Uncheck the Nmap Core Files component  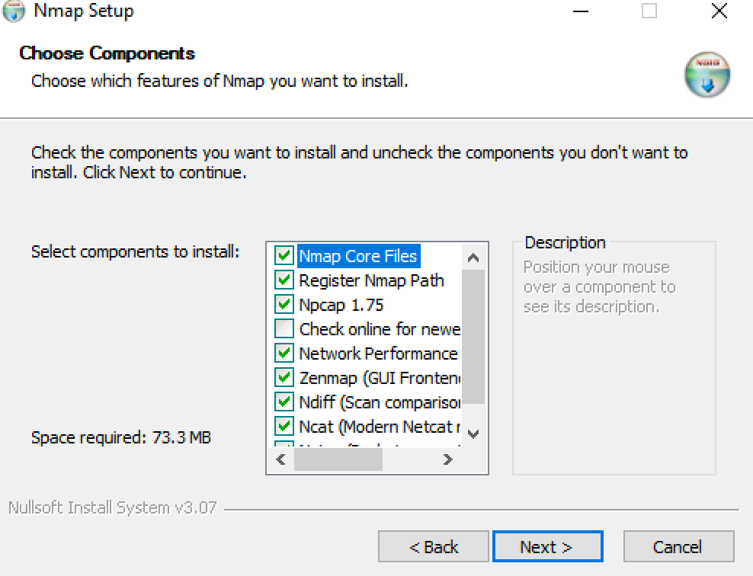tap(284, 256)
